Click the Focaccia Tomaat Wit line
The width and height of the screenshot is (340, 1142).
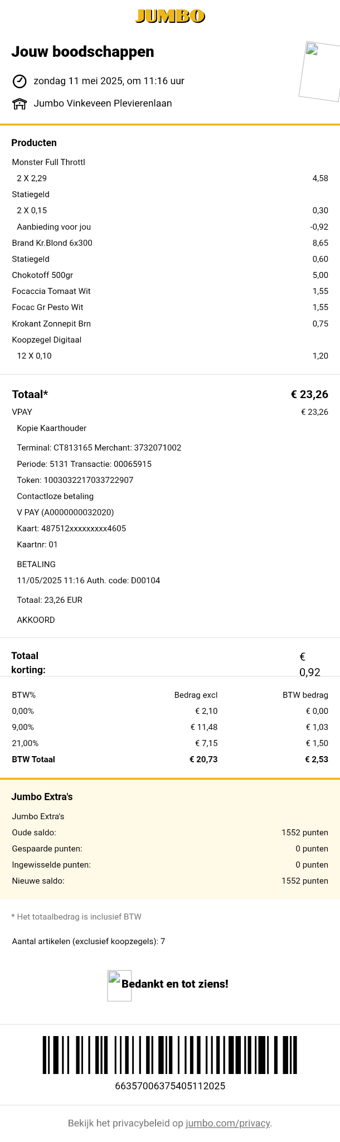(x=51, y=291)
